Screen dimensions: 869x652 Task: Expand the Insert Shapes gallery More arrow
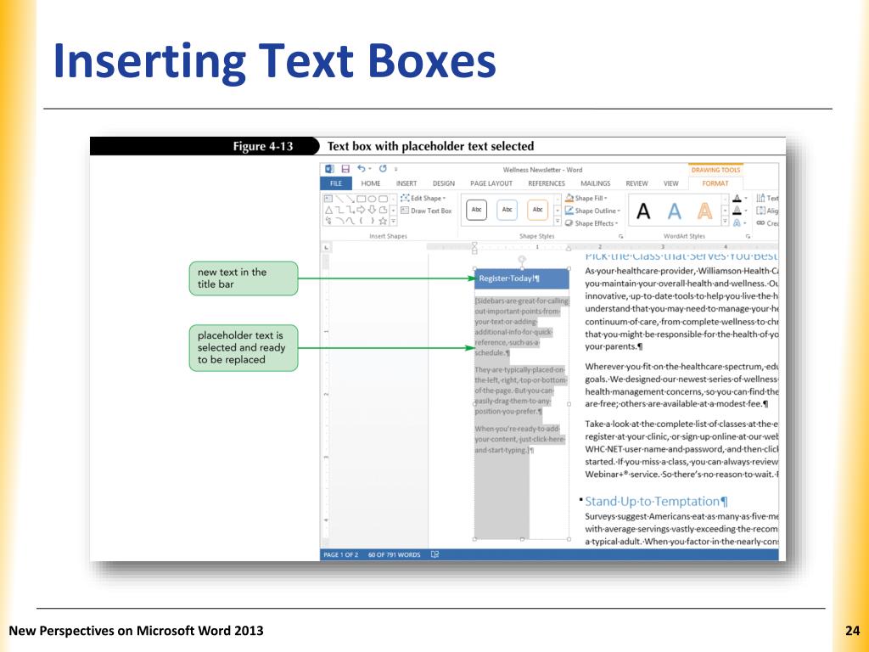[394, 221]
